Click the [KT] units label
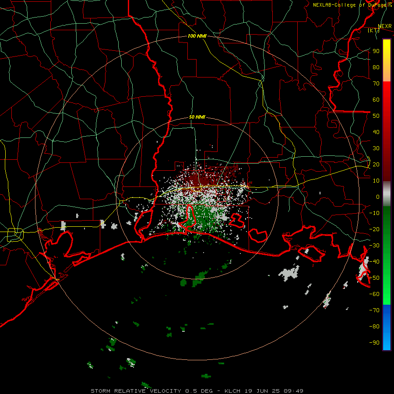This screenshot has width=394, height=394. point(374,30)
